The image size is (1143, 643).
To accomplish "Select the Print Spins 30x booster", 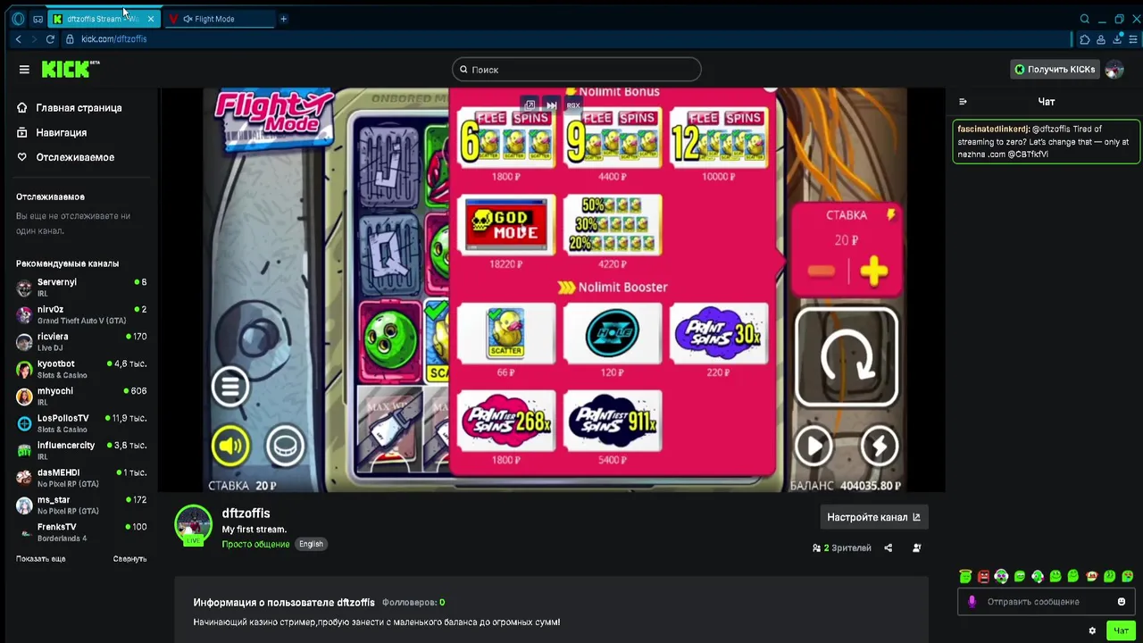I will 719,333.
